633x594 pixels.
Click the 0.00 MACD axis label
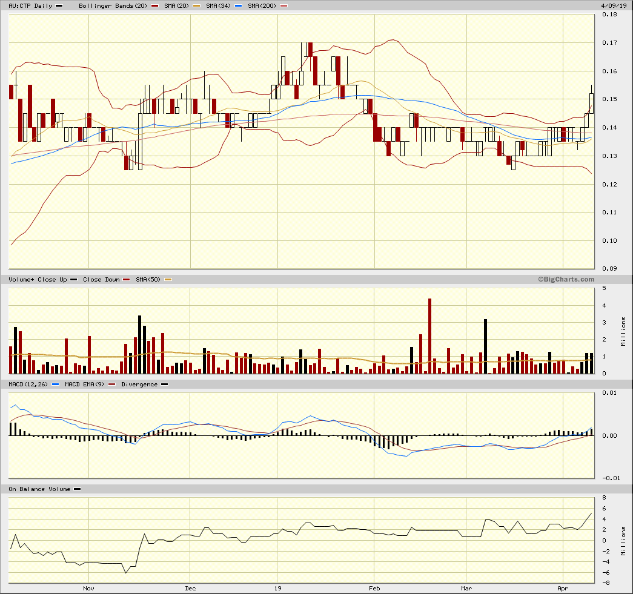click(609, 436)
